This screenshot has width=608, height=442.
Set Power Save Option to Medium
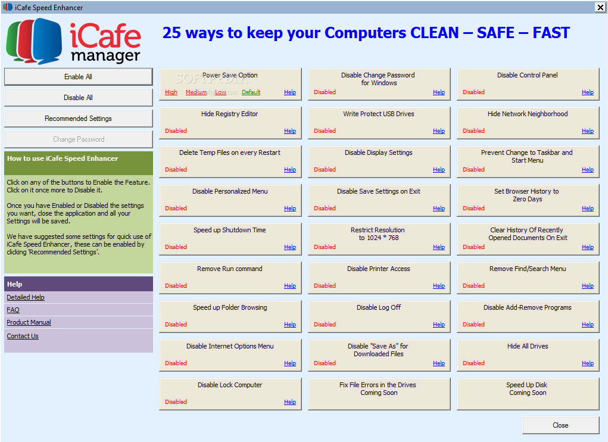pos(196,92)
